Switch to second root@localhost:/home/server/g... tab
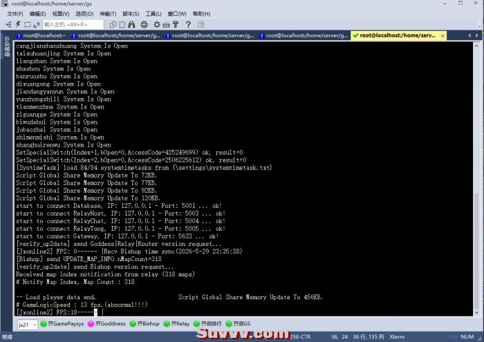This screenshot has height=342, width=484. tap(116, 35)
